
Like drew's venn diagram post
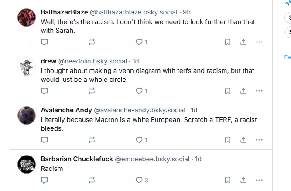139,91
